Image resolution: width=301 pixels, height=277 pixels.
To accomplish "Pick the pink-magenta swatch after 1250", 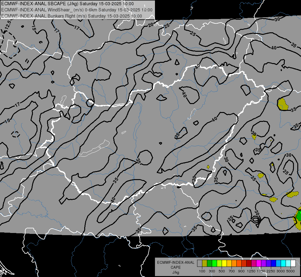I will coord(254,263).
